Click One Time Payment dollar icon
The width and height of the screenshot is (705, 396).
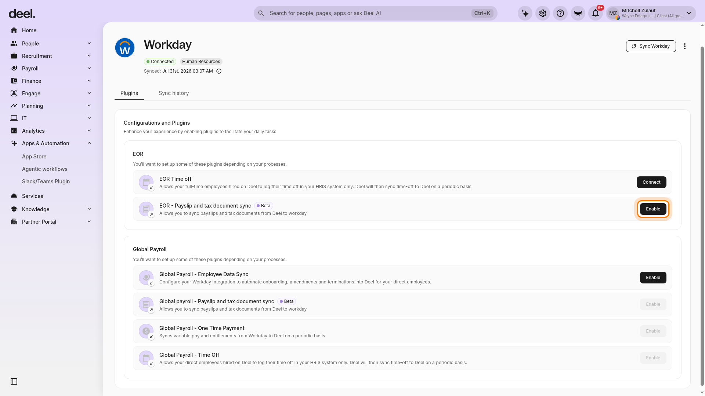point(146,331)
